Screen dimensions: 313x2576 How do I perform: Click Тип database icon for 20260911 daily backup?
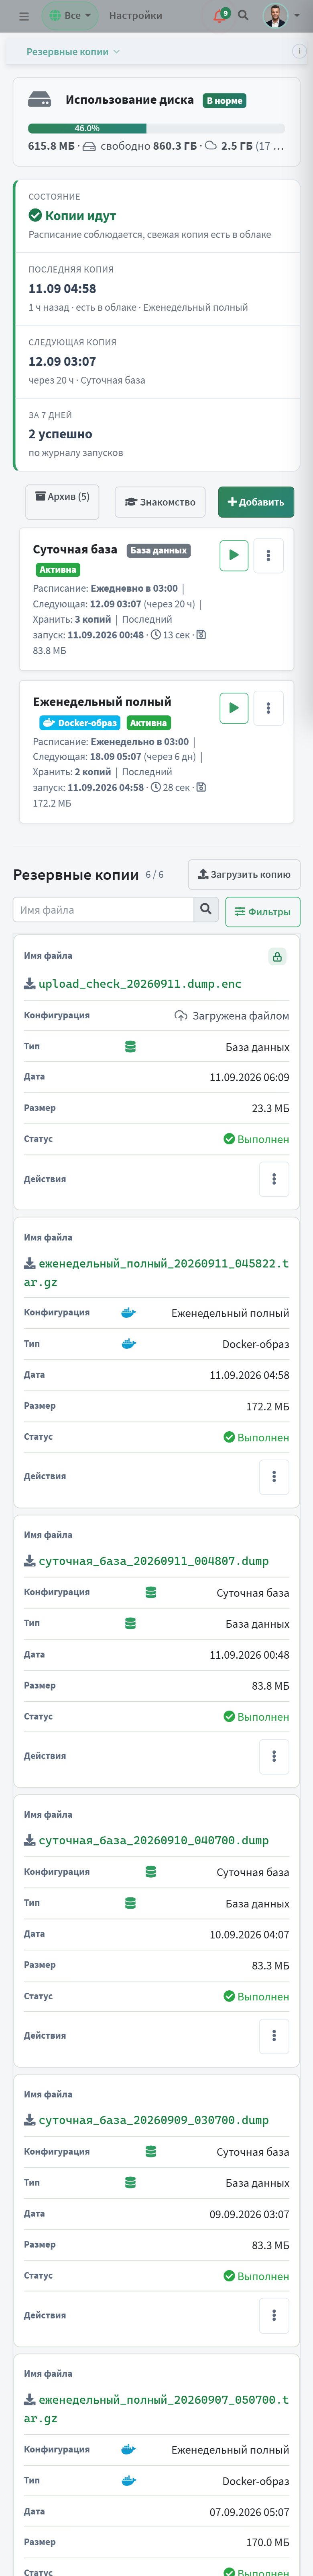pyautogui.click(x=130, y=1624)
